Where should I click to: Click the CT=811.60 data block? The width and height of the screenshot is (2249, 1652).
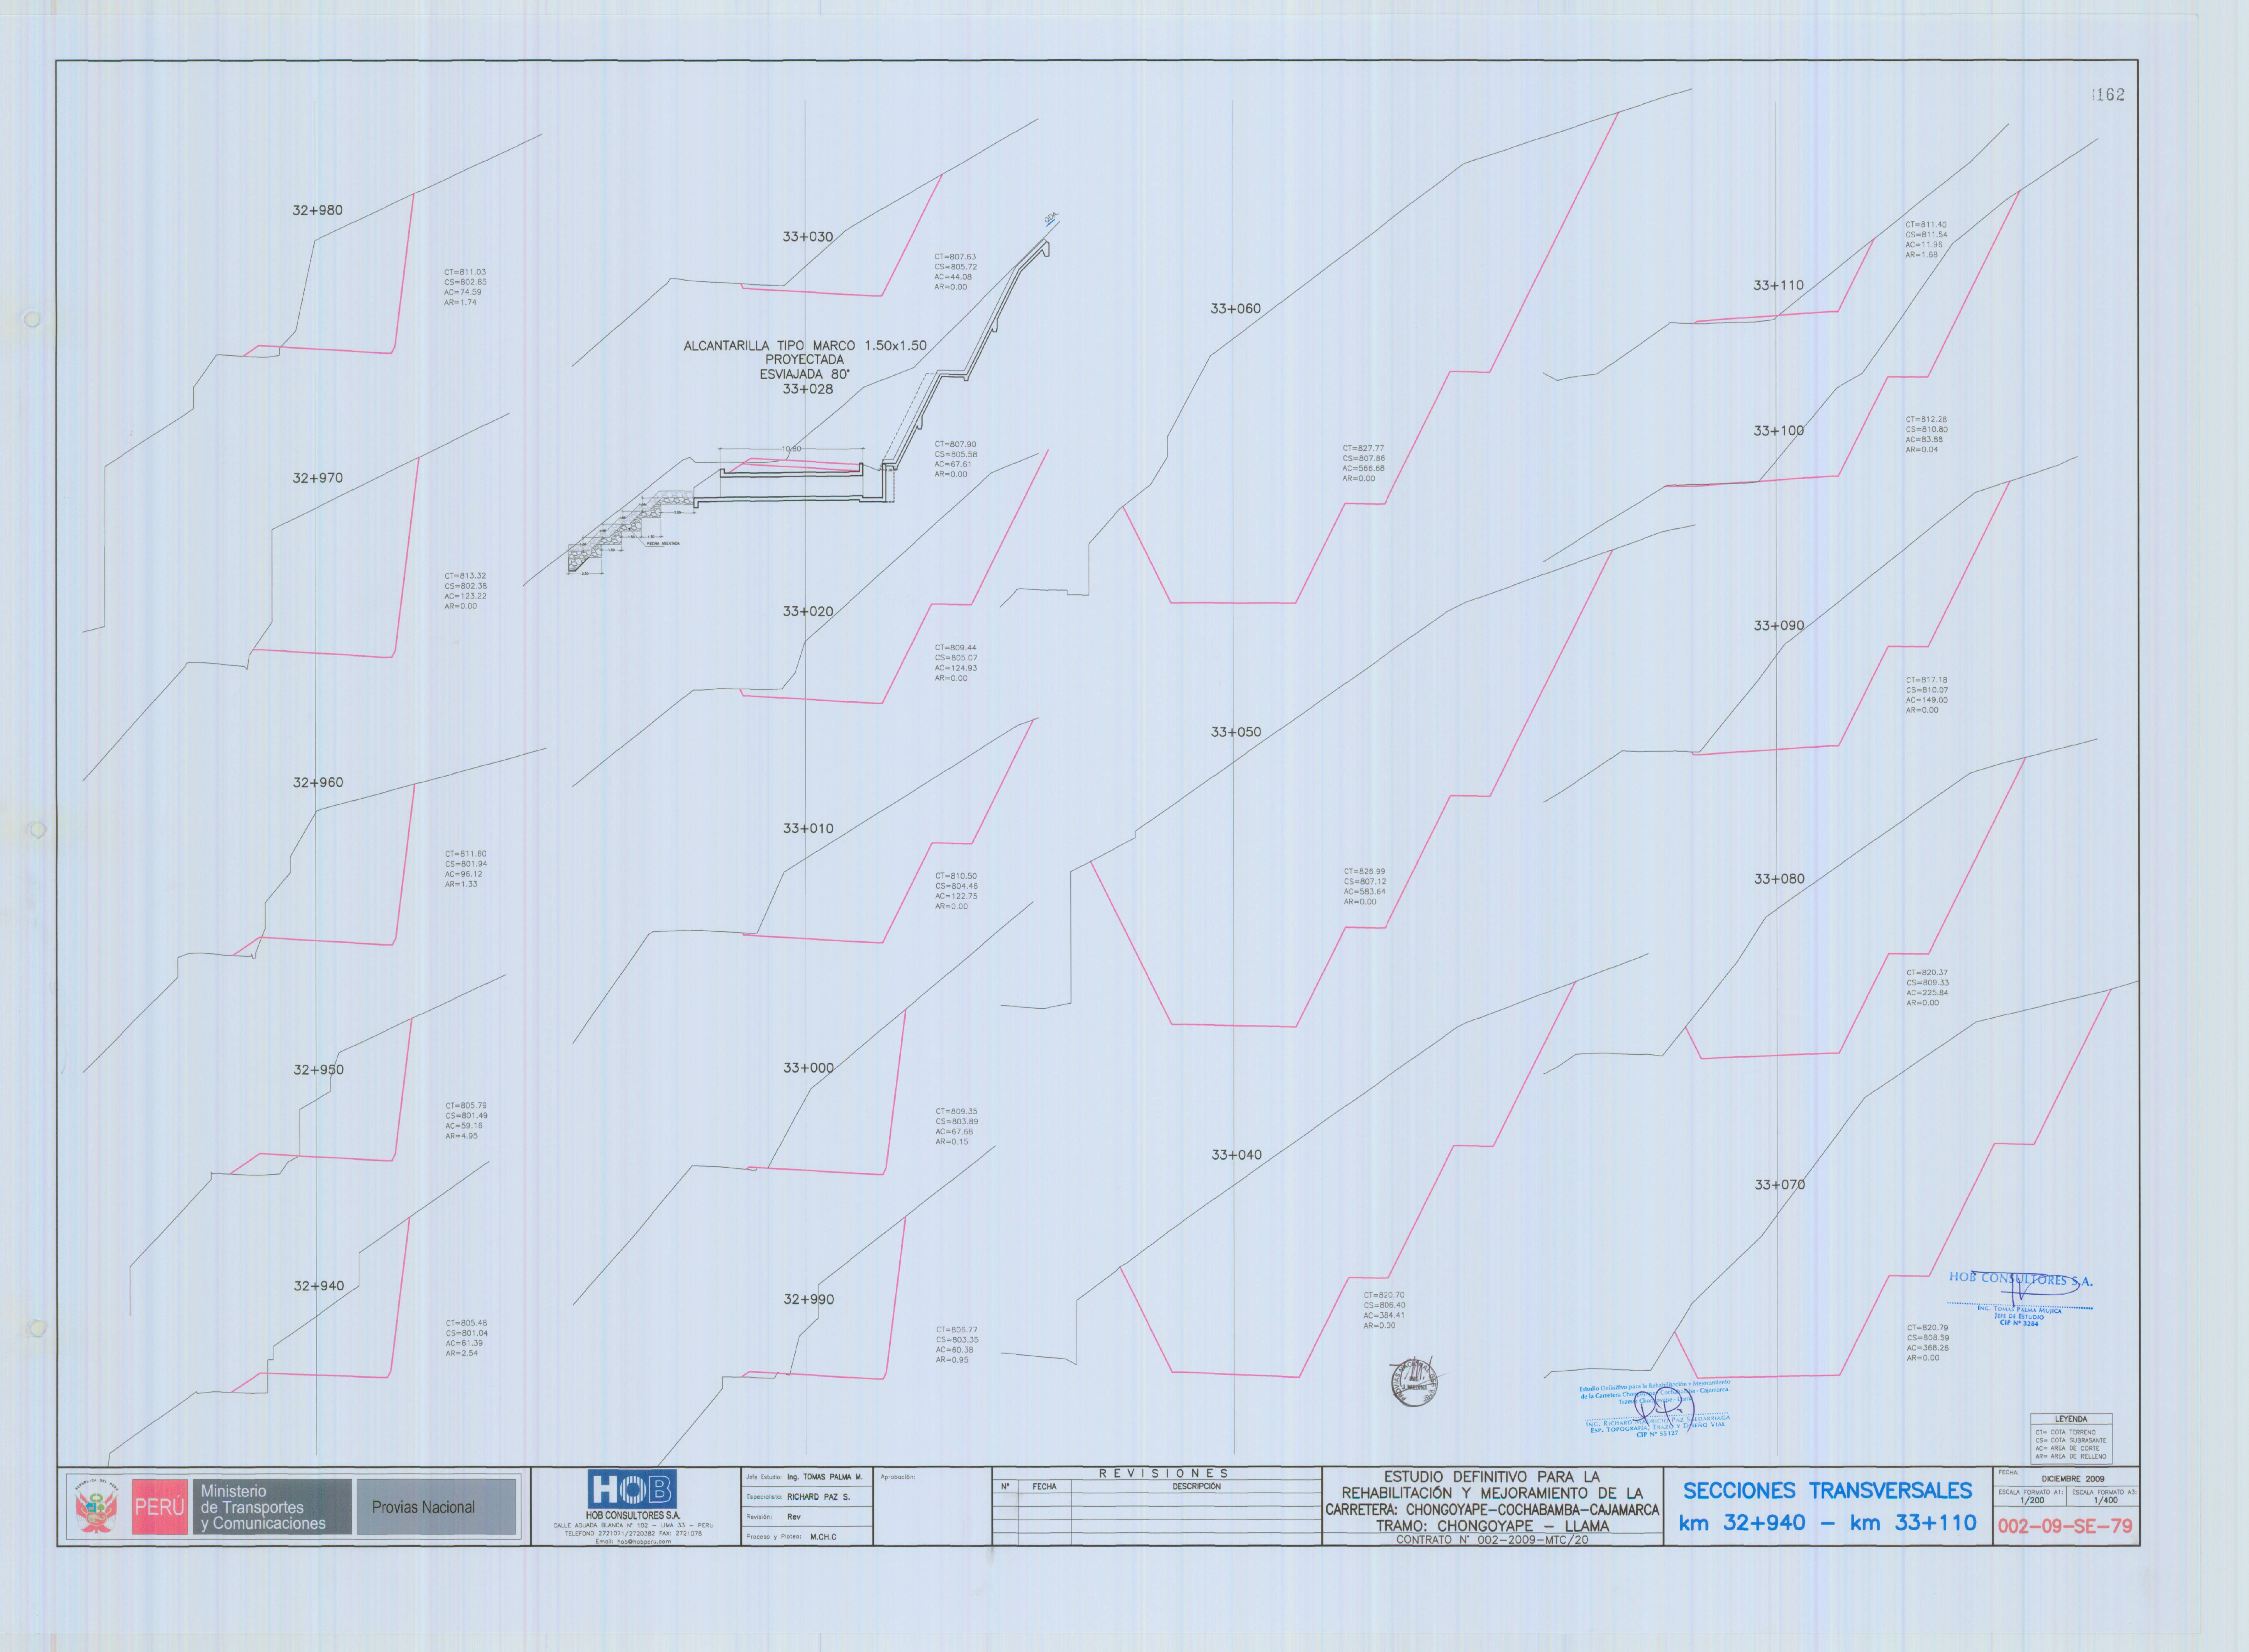click(x=466, y=869)
